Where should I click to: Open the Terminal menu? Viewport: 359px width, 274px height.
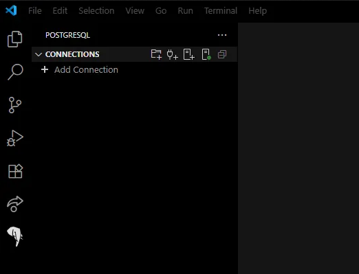click(221, 11)
